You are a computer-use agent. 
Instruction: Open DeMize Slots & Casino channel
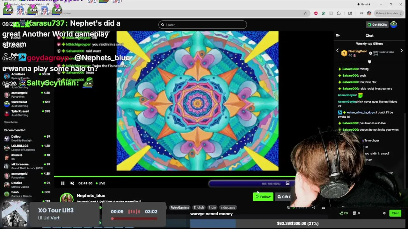pos(27,185)
